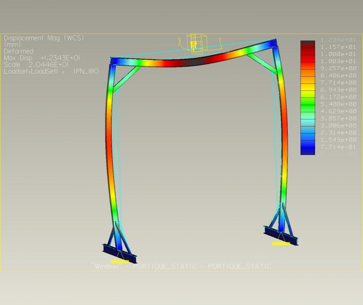The image size is (363, 305).
Task: Click the right diagonal brace of the frame
Action: (x=262, y=63)
